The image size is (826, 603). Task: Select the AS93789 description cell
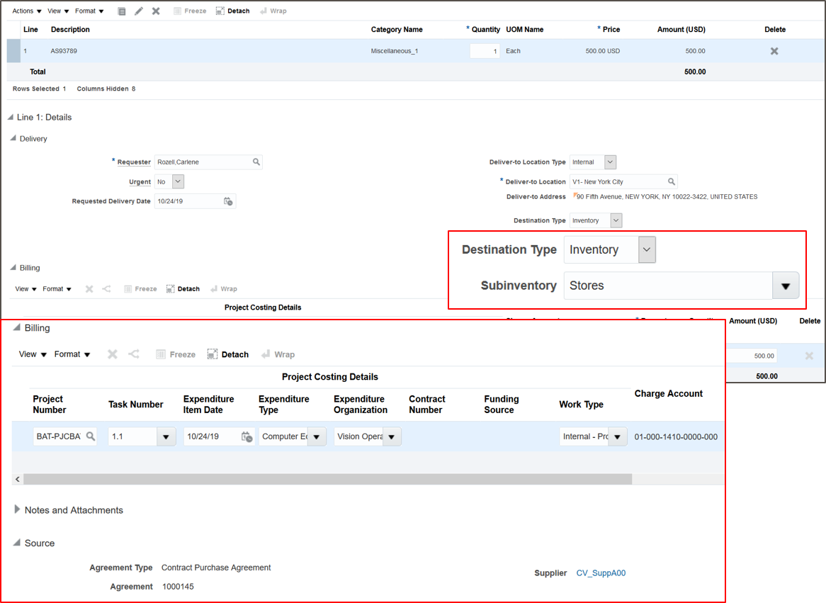tap(64, 51)
